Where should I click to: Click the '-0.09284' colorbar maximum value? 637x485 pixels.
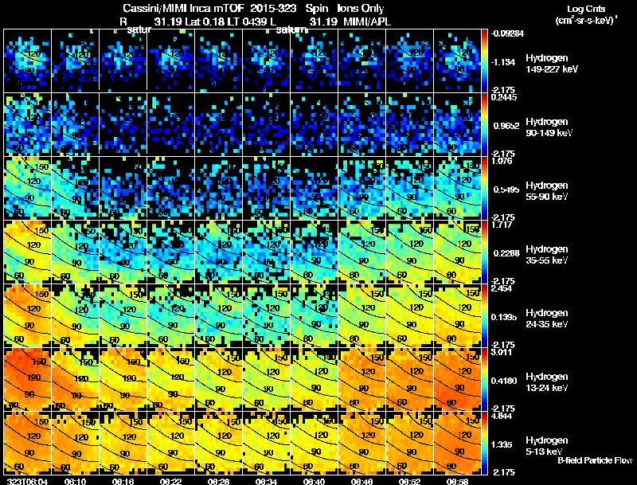pyautogui.click(x=507, y=33)
